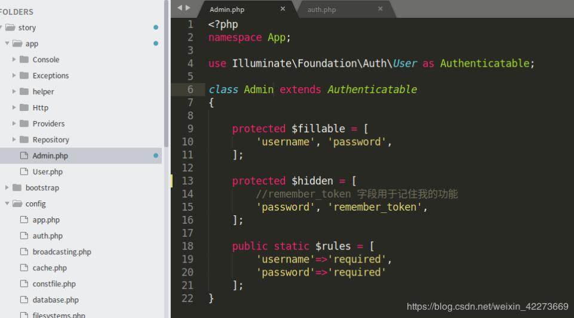Image resolution: width=574 pixels, height=318 pixels.
Task: Click line number 13 in gutter
Action: (x=188, y=181)
